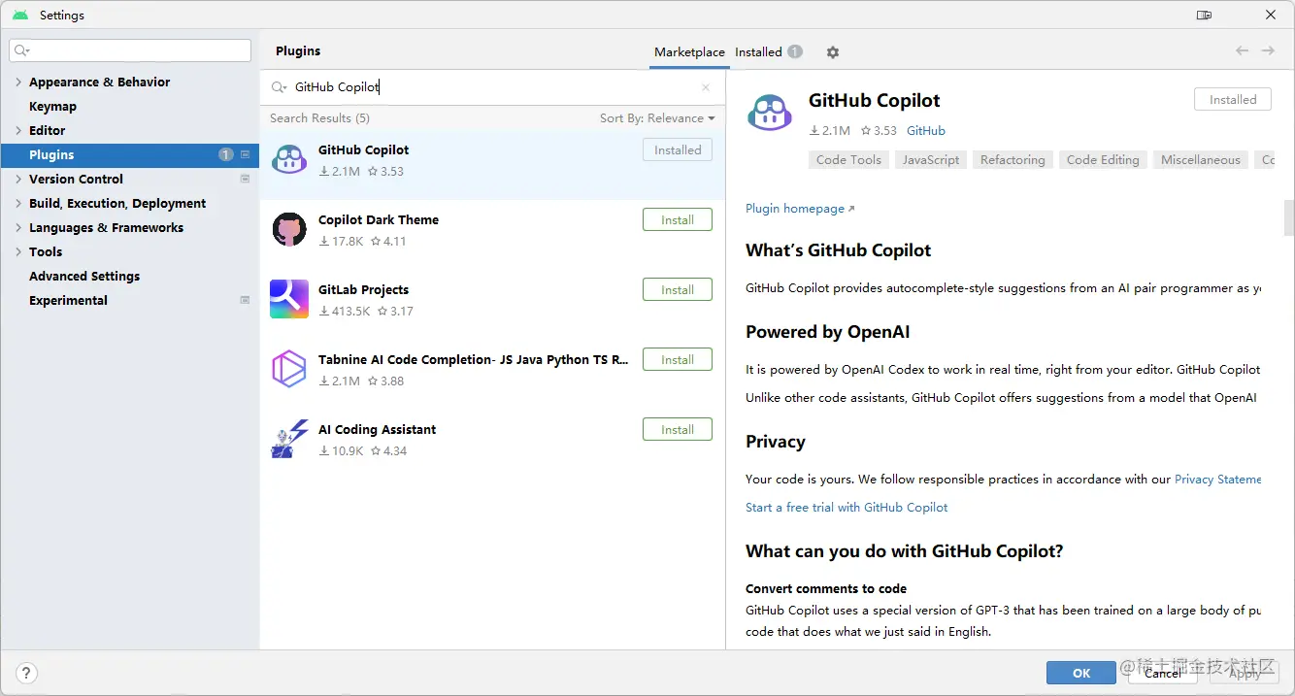Click the Installed tab count badge
The height and width of the screenshot is (696, 1295).
(x=795, y=51)
